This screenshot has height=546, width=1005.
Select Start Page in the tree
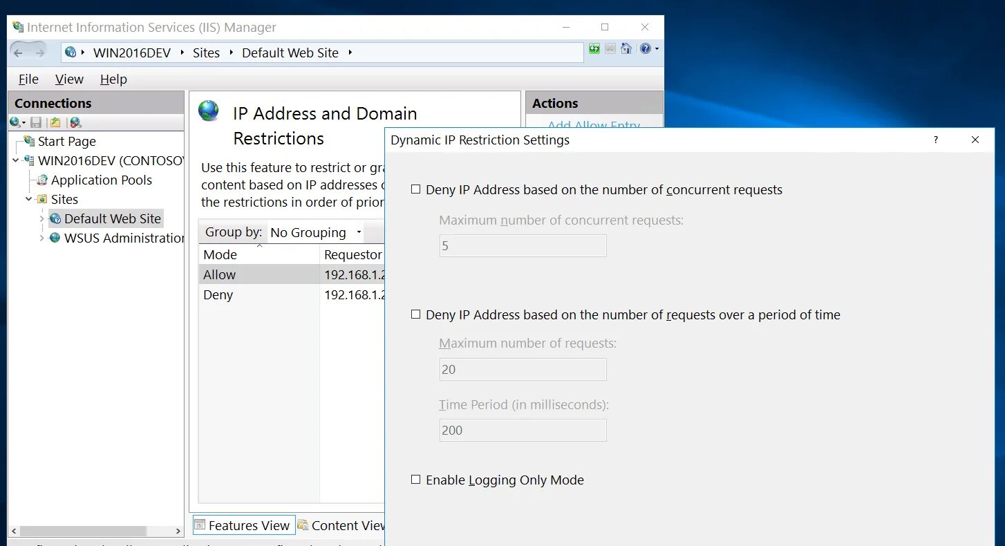[66, 141]
